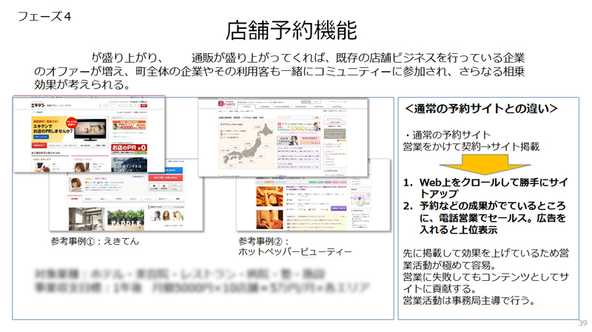Screen dimensions: 592x332
Task: Select caption 参考事例②：ホットペッパービューティー
Action: (x=290, y=247)
